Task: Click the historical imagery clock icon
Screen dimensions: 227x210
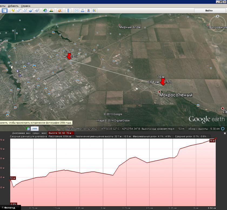Action: [28, 129]
